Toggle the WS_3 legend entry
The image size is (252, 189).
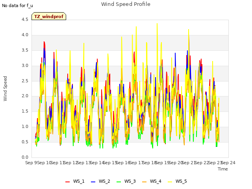click(x=126, y=181)
